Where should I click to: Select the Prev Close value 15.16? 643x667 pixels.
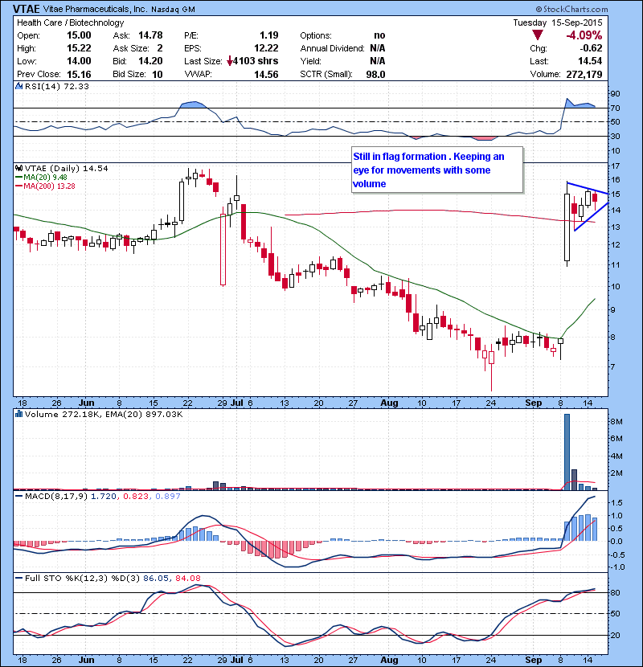click(79, 74)
